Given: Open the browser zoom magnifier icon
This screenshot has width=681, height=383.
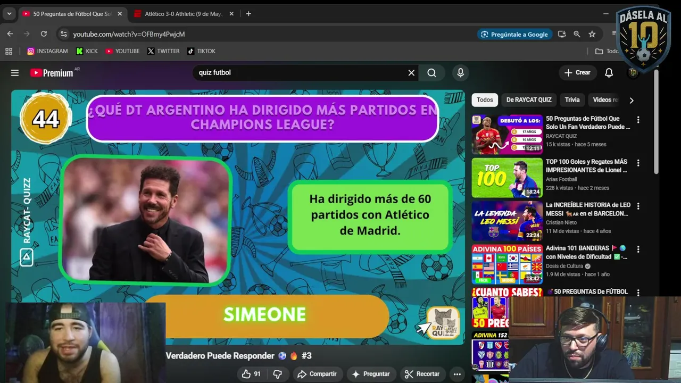Looking at the screenshot, I should [577, 34].
